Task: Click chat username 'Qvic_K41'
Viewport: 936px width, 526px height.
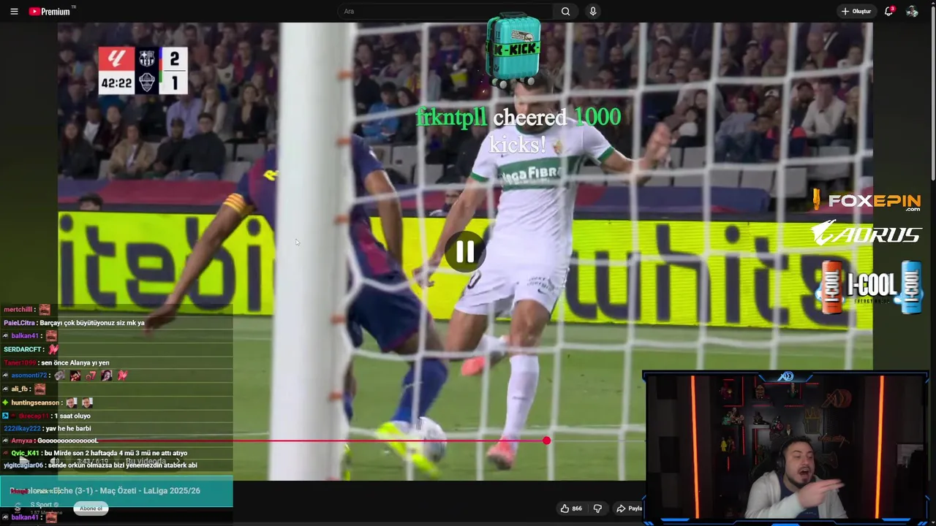Action: [25, 453]
